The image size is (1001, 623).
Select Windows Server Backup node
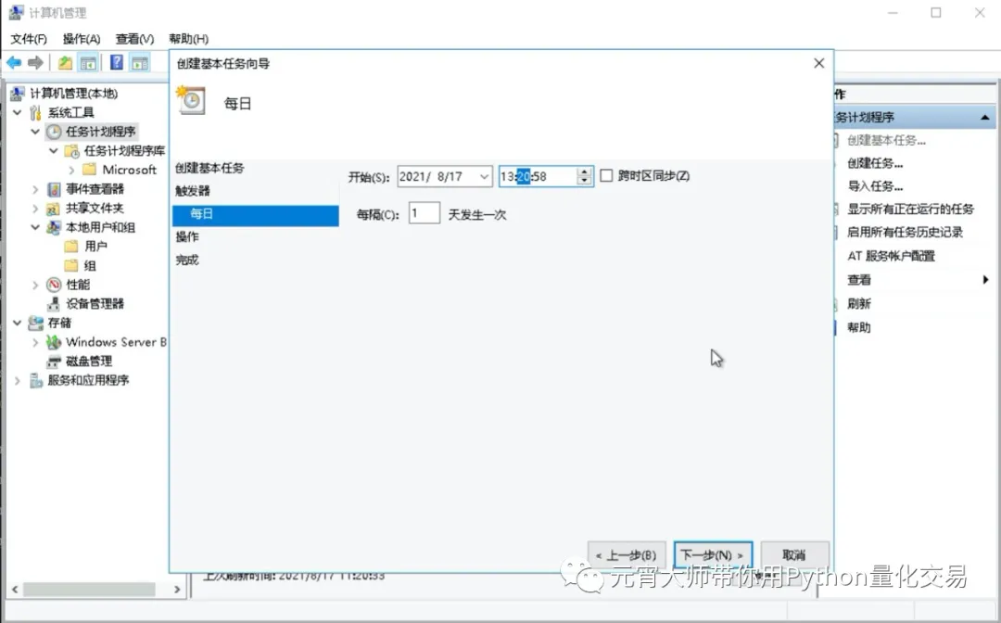116,342
